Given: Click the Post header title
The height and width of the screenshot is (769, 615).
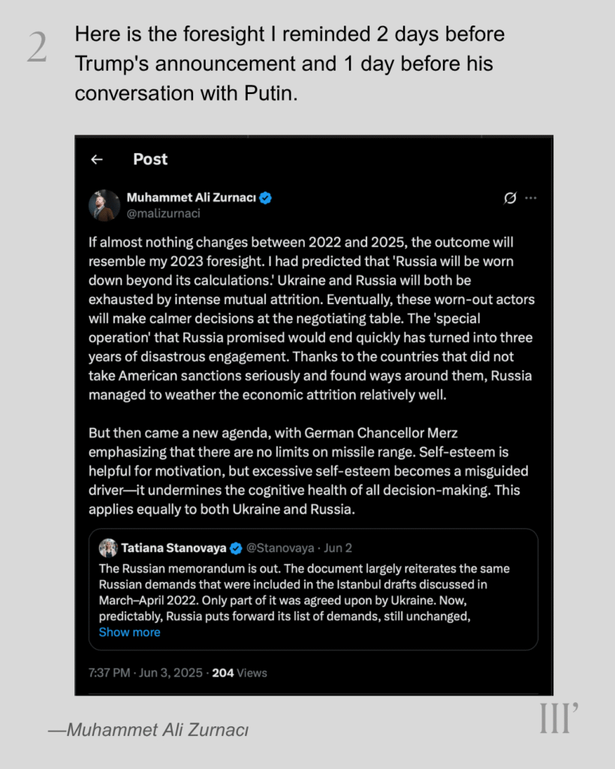Looking at the screenshot, I should click(x=150, y=159).
